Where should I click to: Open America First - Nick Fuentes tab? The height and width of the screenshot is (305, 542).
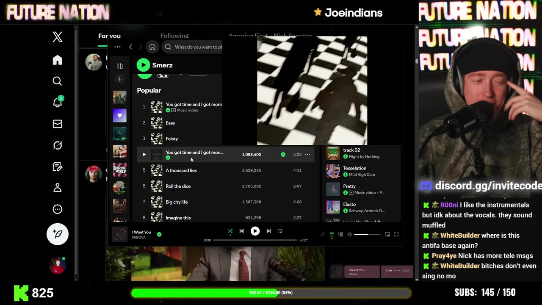tap(270, 36)
